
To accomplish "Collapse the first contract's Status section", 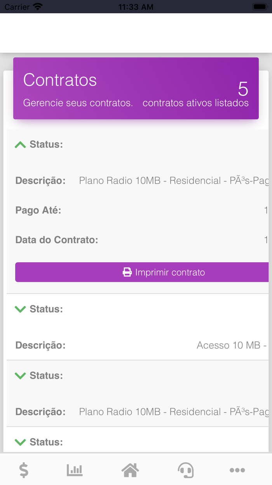I will coord(20,144).
